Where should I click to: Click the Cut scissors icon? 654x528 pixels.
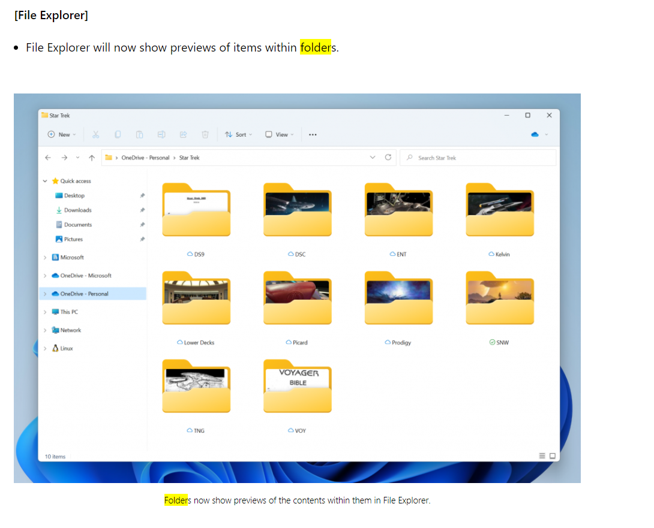click(x=96, y=135)
